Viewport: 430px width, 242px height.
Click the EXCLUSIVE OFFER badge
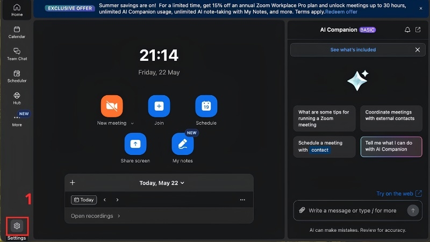click(70, 8)
